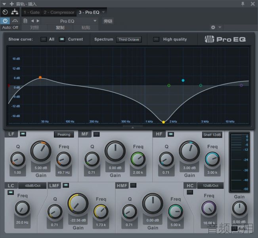Open the preset file icon
The image size is (258, 238).
point(25,21)
